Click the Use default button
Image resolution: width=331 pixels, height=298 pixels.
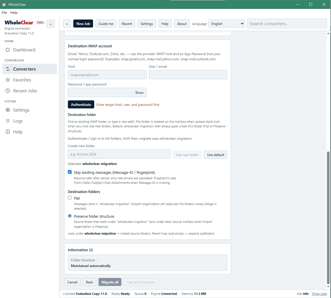216,155
